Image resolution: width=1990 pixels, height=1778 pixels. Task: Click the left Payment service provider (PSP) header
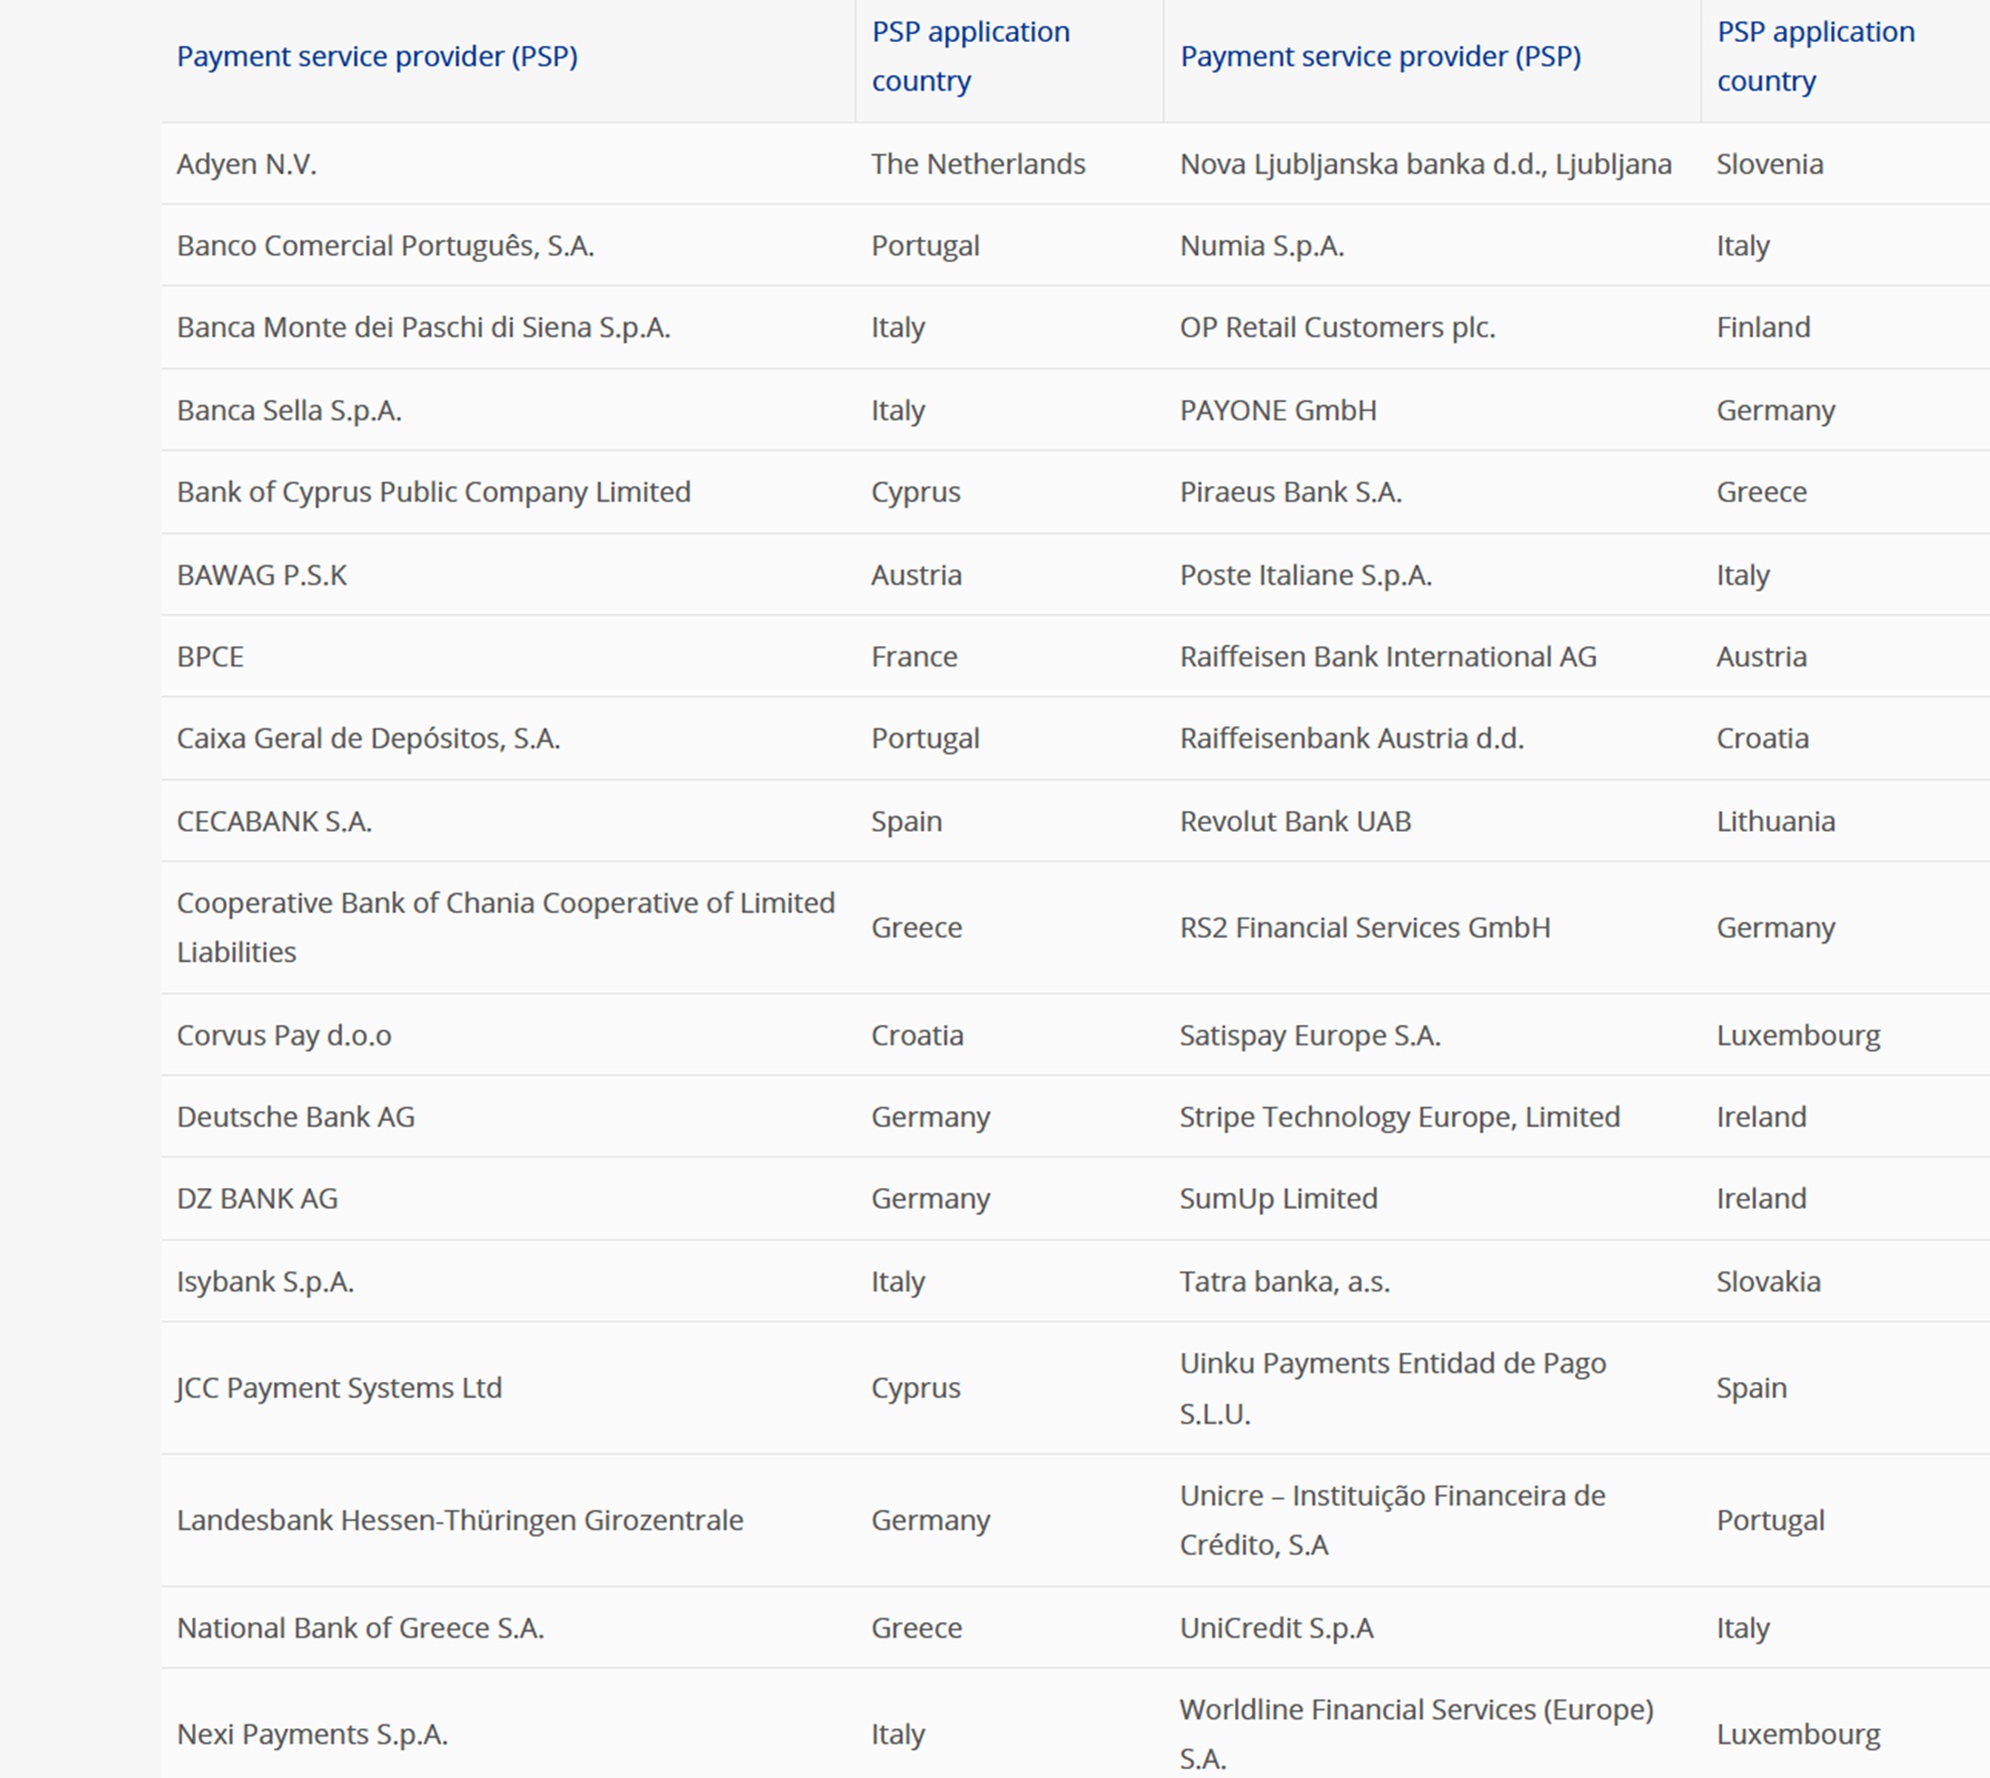coord(377,57)
